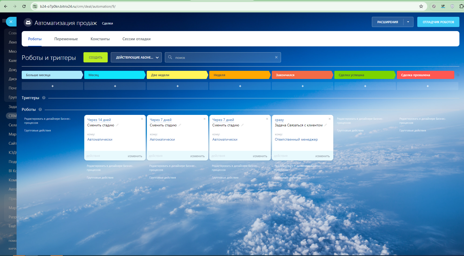Edit name pencil on Задача Связаться с клиентом
This screenshot has width=464, height=256.
coord(325,125)
